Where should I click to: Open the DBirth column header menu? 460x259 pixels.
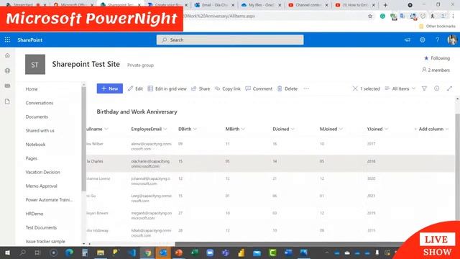[188, 129]
